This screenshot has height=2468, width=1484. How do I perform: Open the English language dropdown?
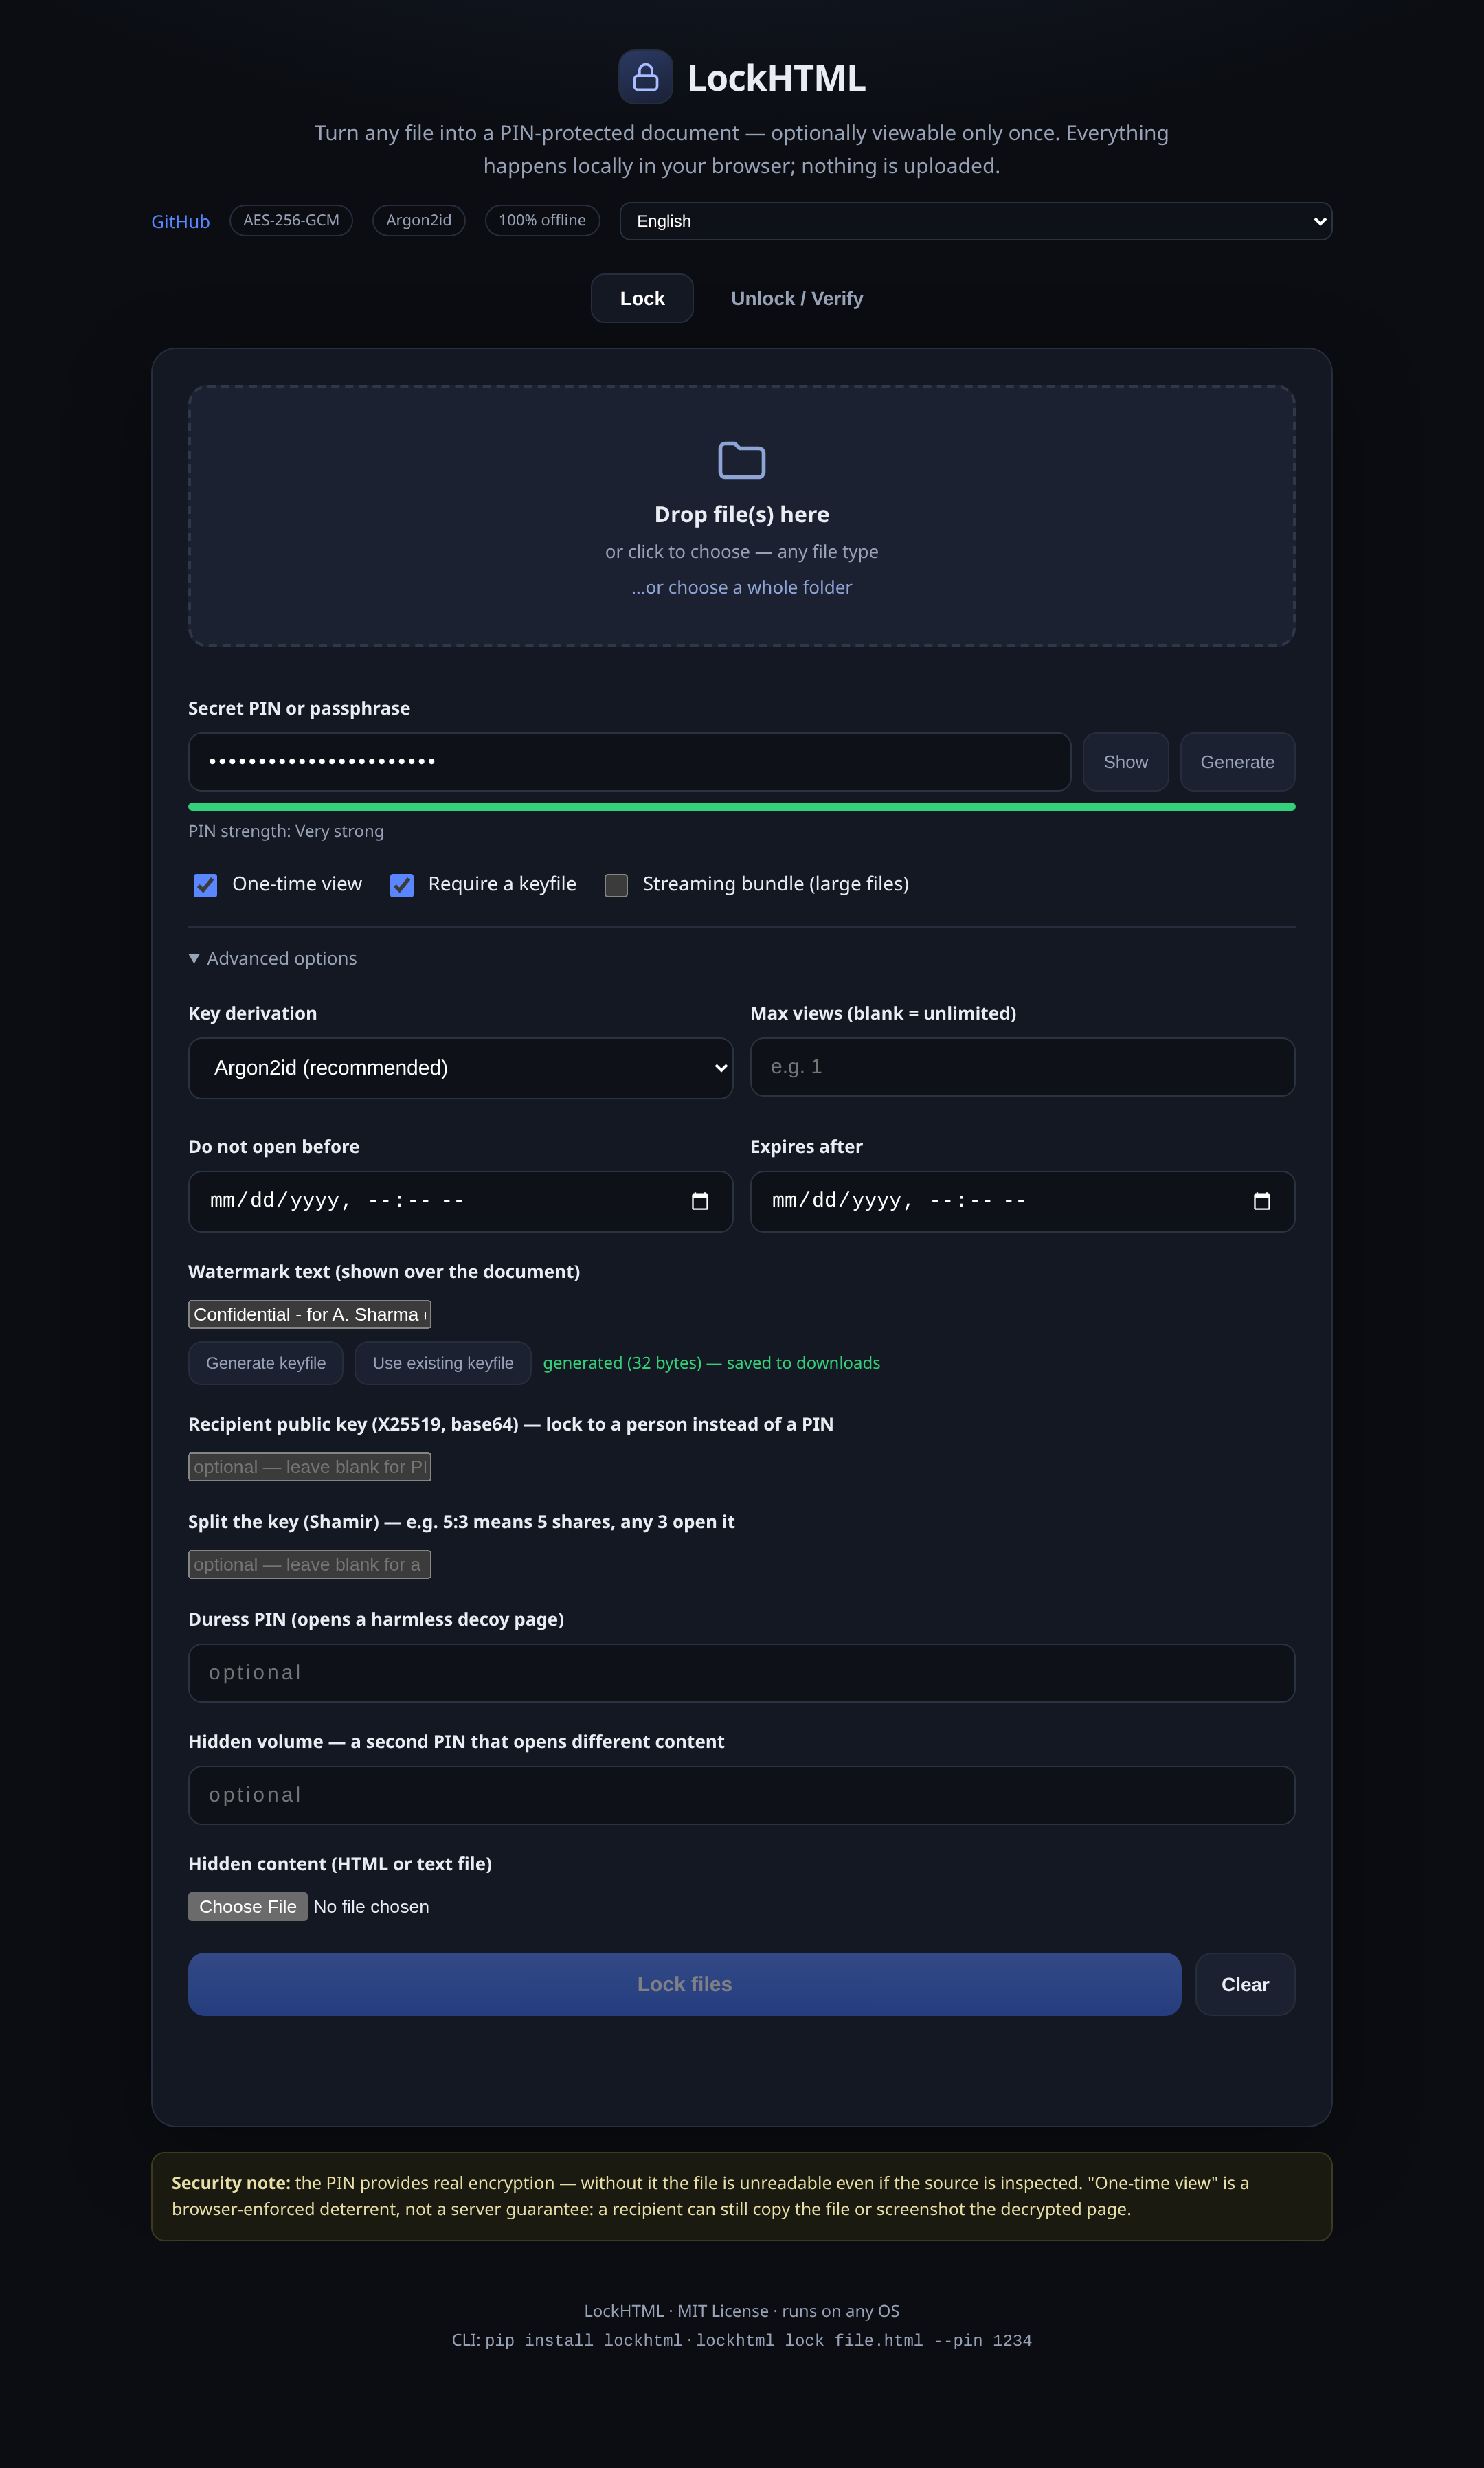pyautogui.click(x=975, y=221)
